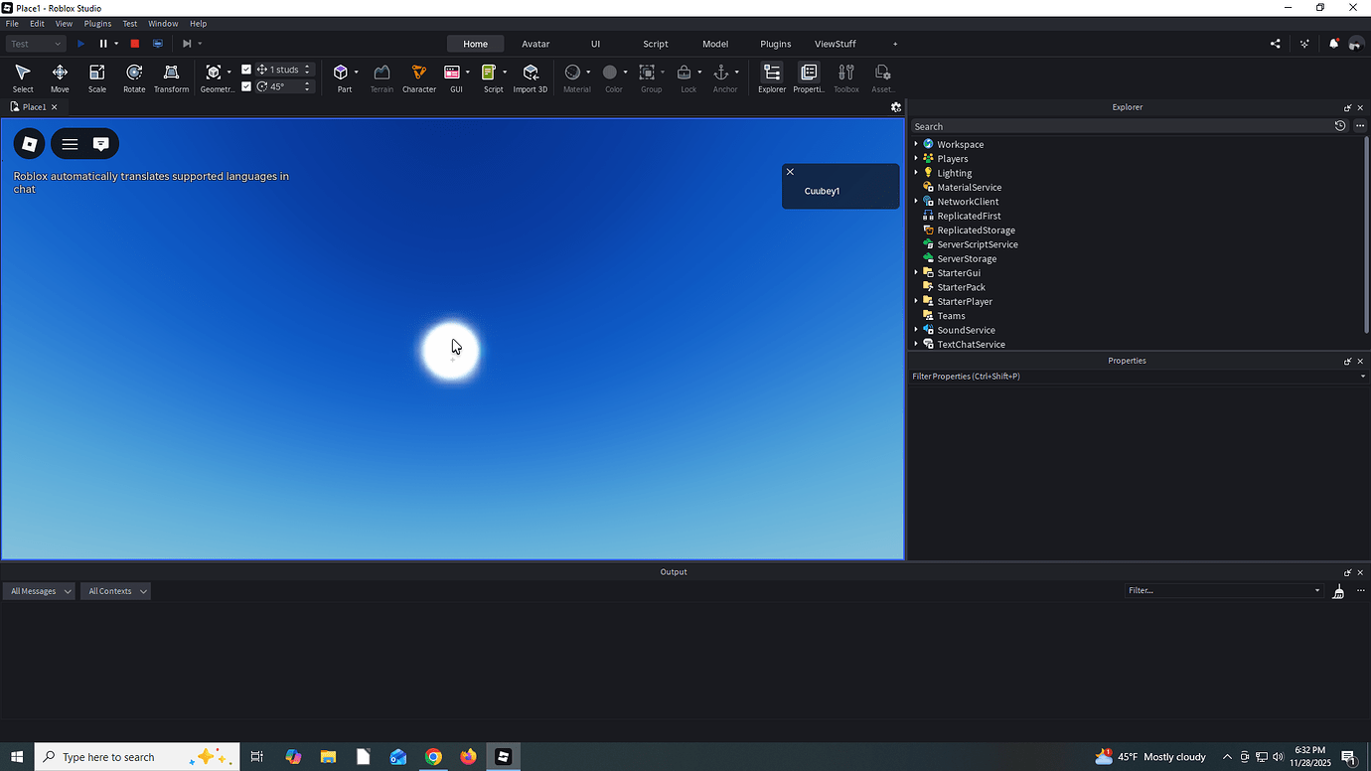Toggle the Explorer panel button
Screen dimensions: 1371x771
tap(772, 78)
